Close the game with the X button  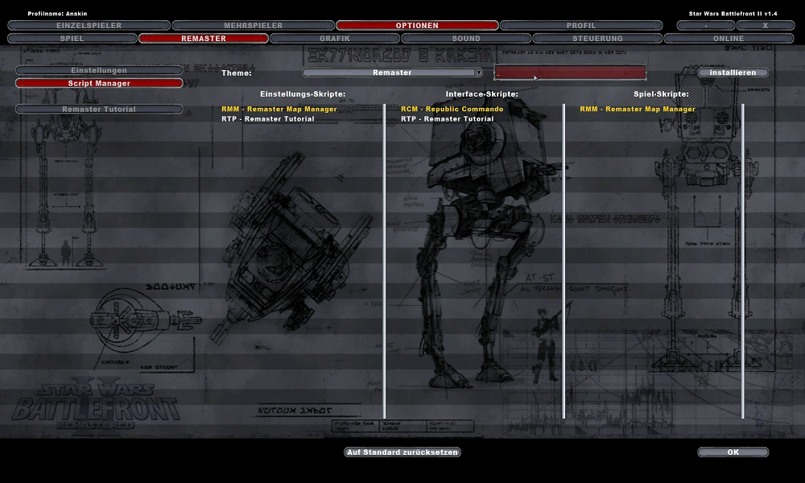(766, 25)
